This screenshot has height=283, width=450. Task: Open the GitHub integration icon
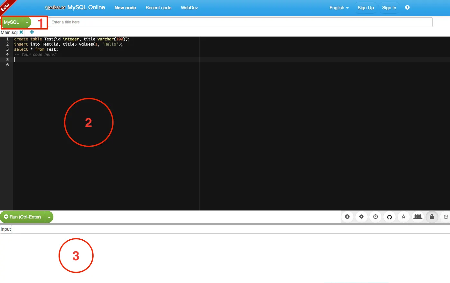coord(390,217)
